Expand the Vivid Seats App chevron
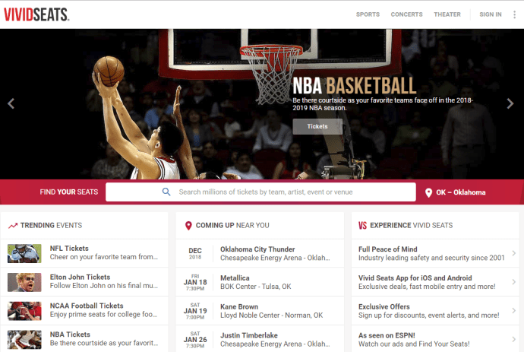Viewport: 524px width, 352px height. pos(513,282)
